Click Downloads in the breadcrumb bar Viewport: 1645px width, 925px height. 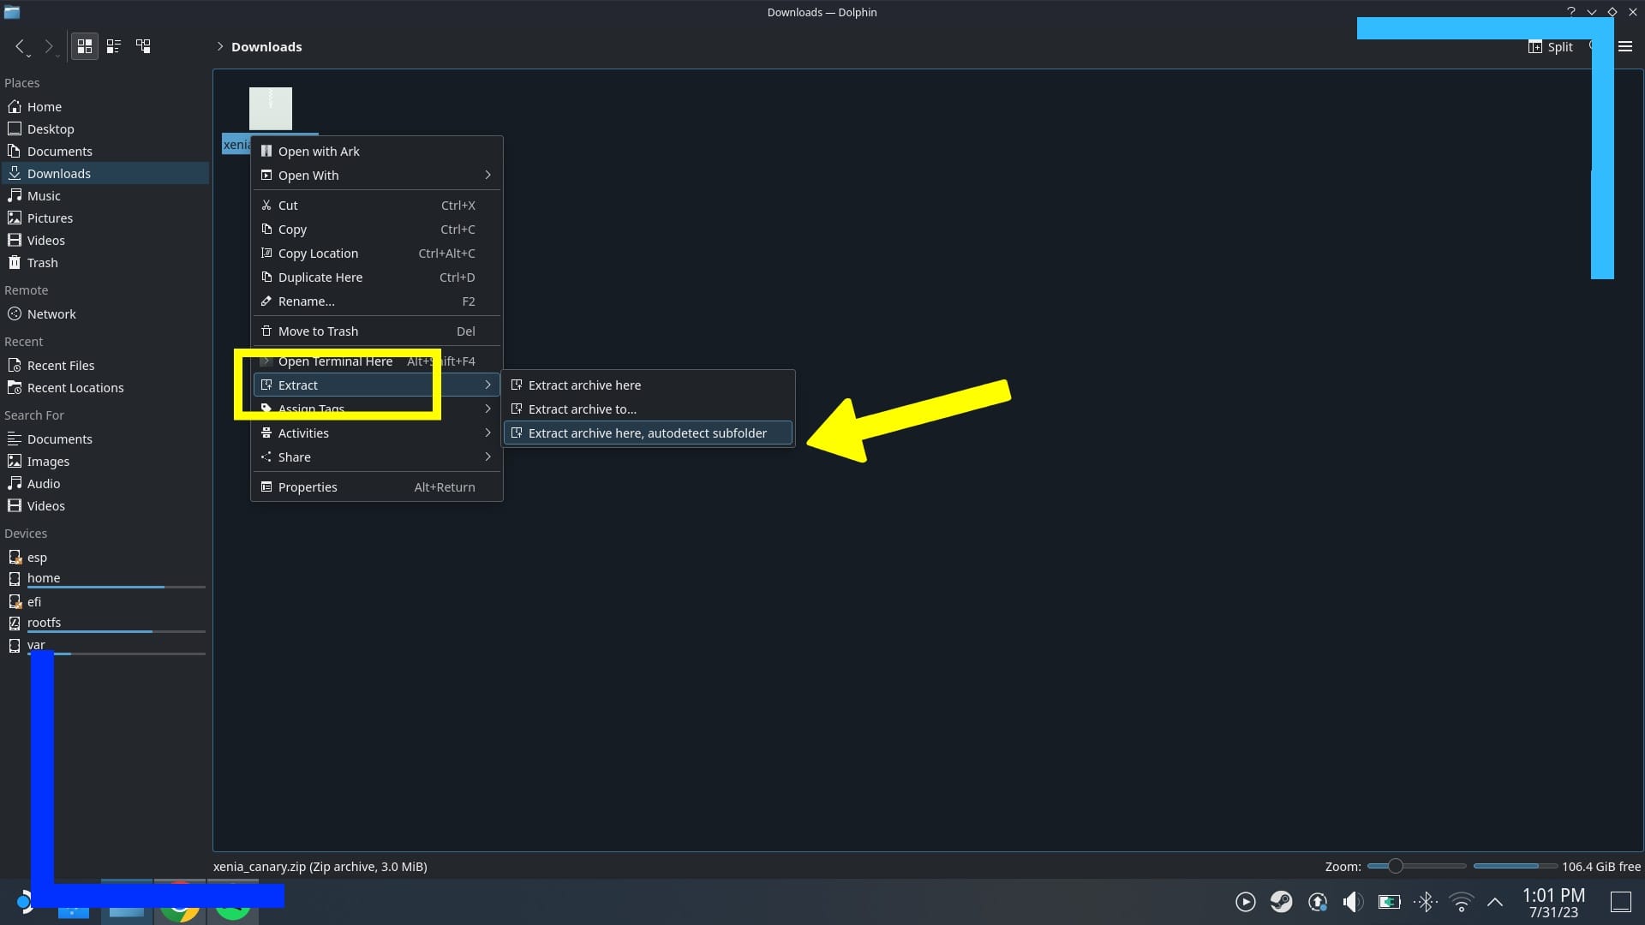pos(267,46)
